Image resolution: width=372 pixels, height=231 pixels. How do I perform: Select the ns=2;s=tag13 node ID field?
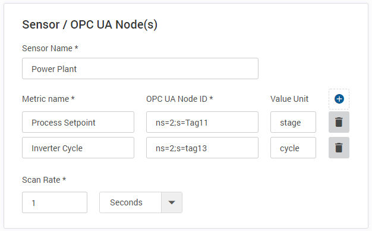pyautogui.click(x=202, y=148)
